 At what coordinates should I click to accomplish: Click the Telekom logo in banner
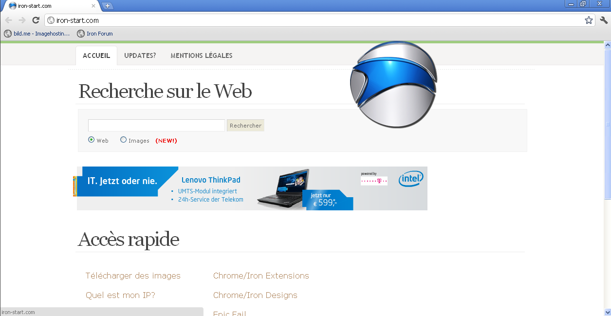[x=374, y=181]
